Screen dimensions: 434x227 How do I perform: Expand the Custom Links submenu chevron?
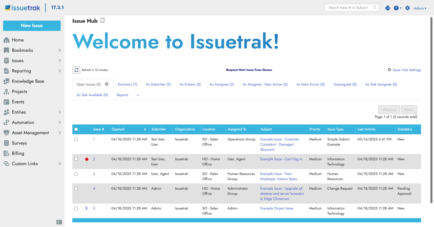(60, 164)
